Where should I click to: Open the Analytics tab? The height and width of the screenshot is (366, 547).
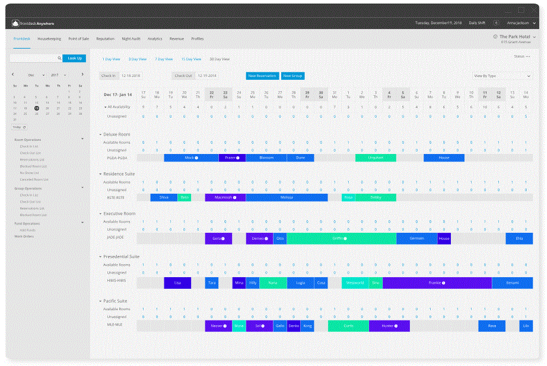[155, 38]
